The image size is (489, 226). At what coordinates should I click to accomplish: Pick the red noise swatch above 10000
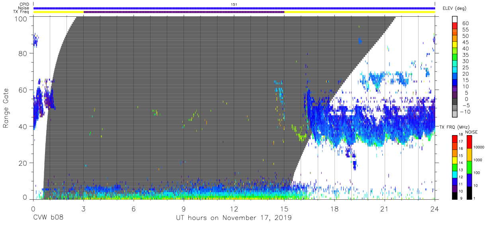[469, 141]
